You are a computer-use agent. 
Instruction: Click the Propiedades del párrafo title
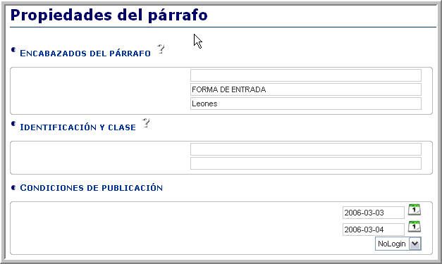pyautogui.click(x=109, y=15)
